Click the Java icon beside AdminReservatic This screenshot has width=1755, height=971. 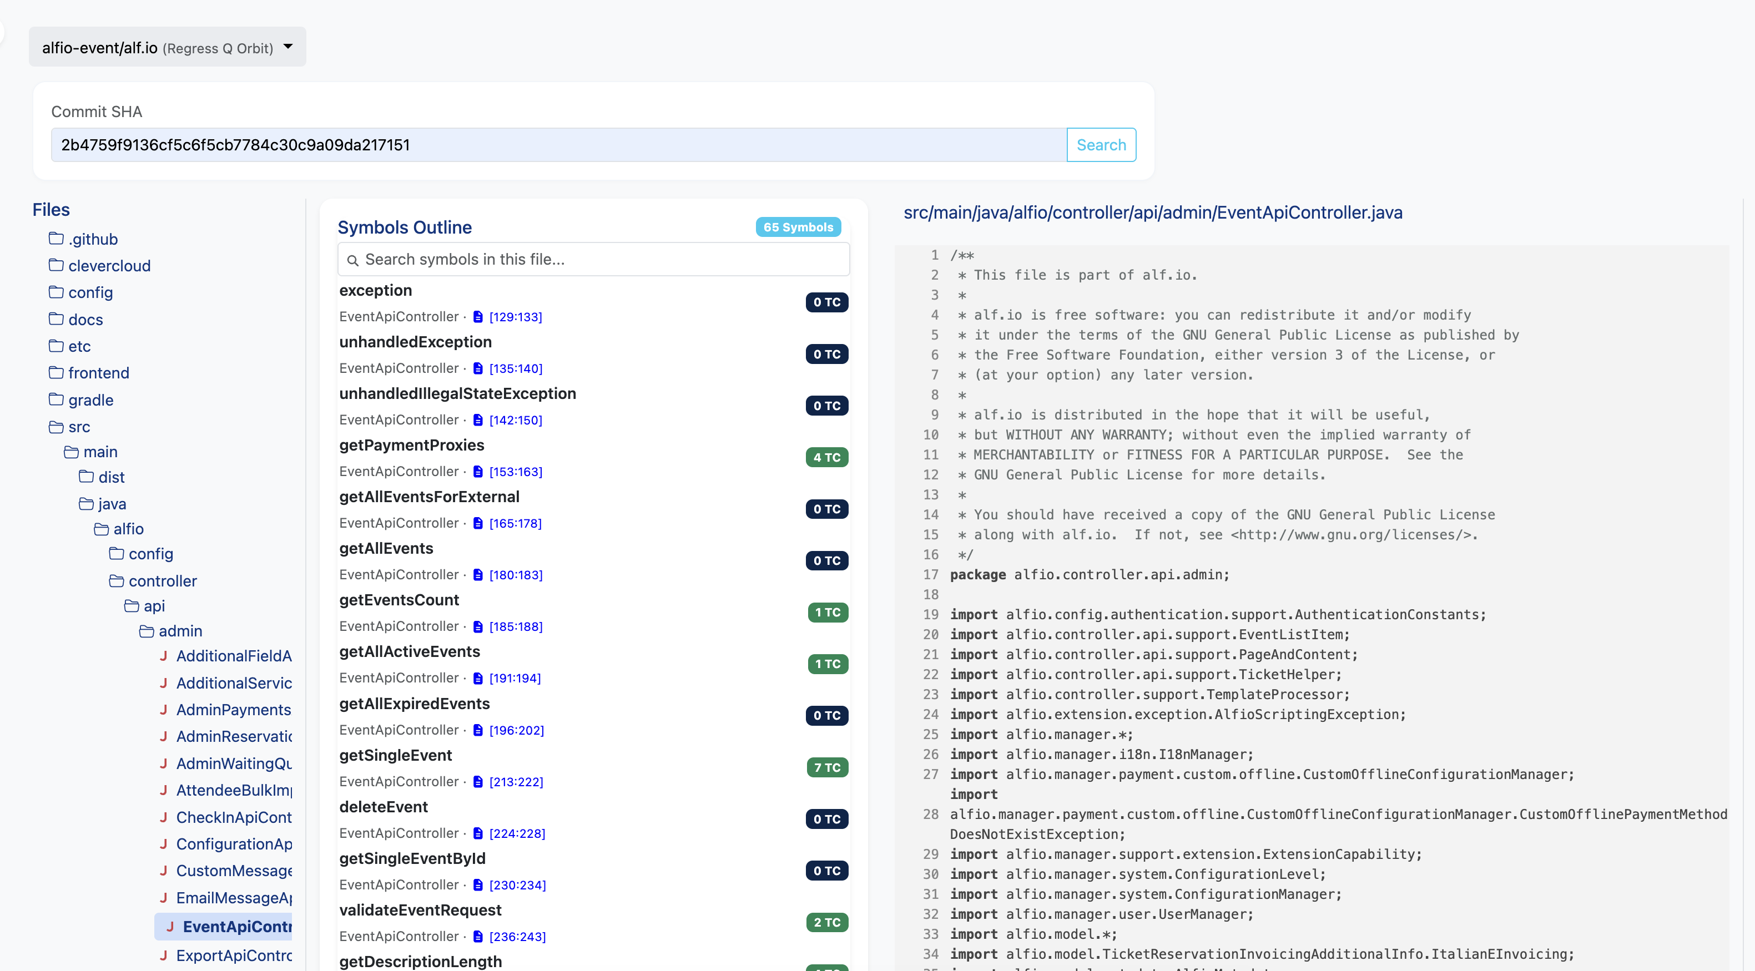pyautogui.click(x=164, y=736)
